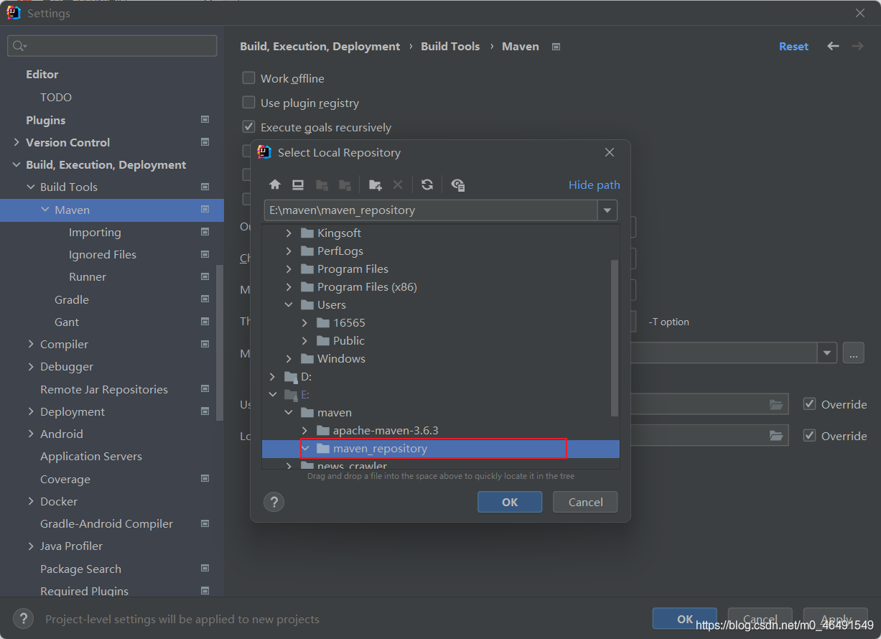The height and width of the screenshot is (639, 881).
Task: Click Build Tools in the breadcrumb
Action: tap(450, 46)
